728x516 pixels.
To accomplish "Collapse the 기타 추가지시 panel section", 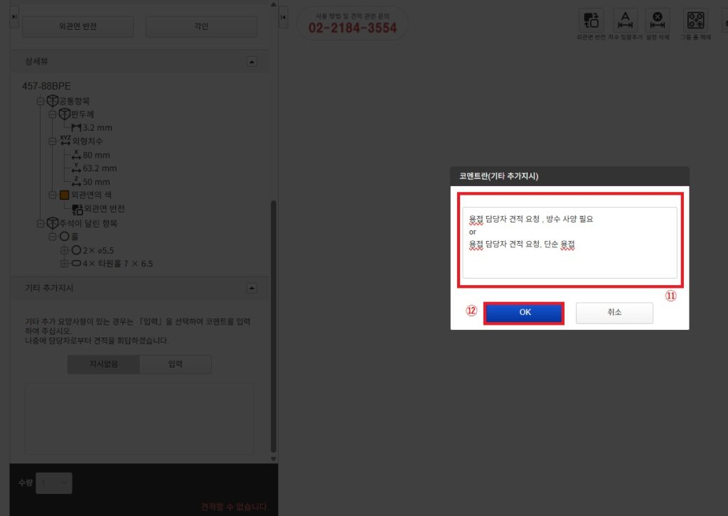I will [x=252, y=288].
